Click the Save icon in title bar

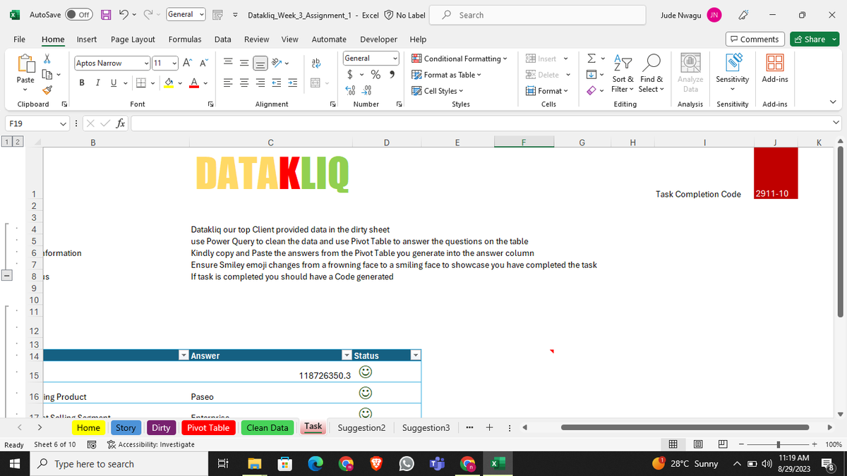click(104, 15)
